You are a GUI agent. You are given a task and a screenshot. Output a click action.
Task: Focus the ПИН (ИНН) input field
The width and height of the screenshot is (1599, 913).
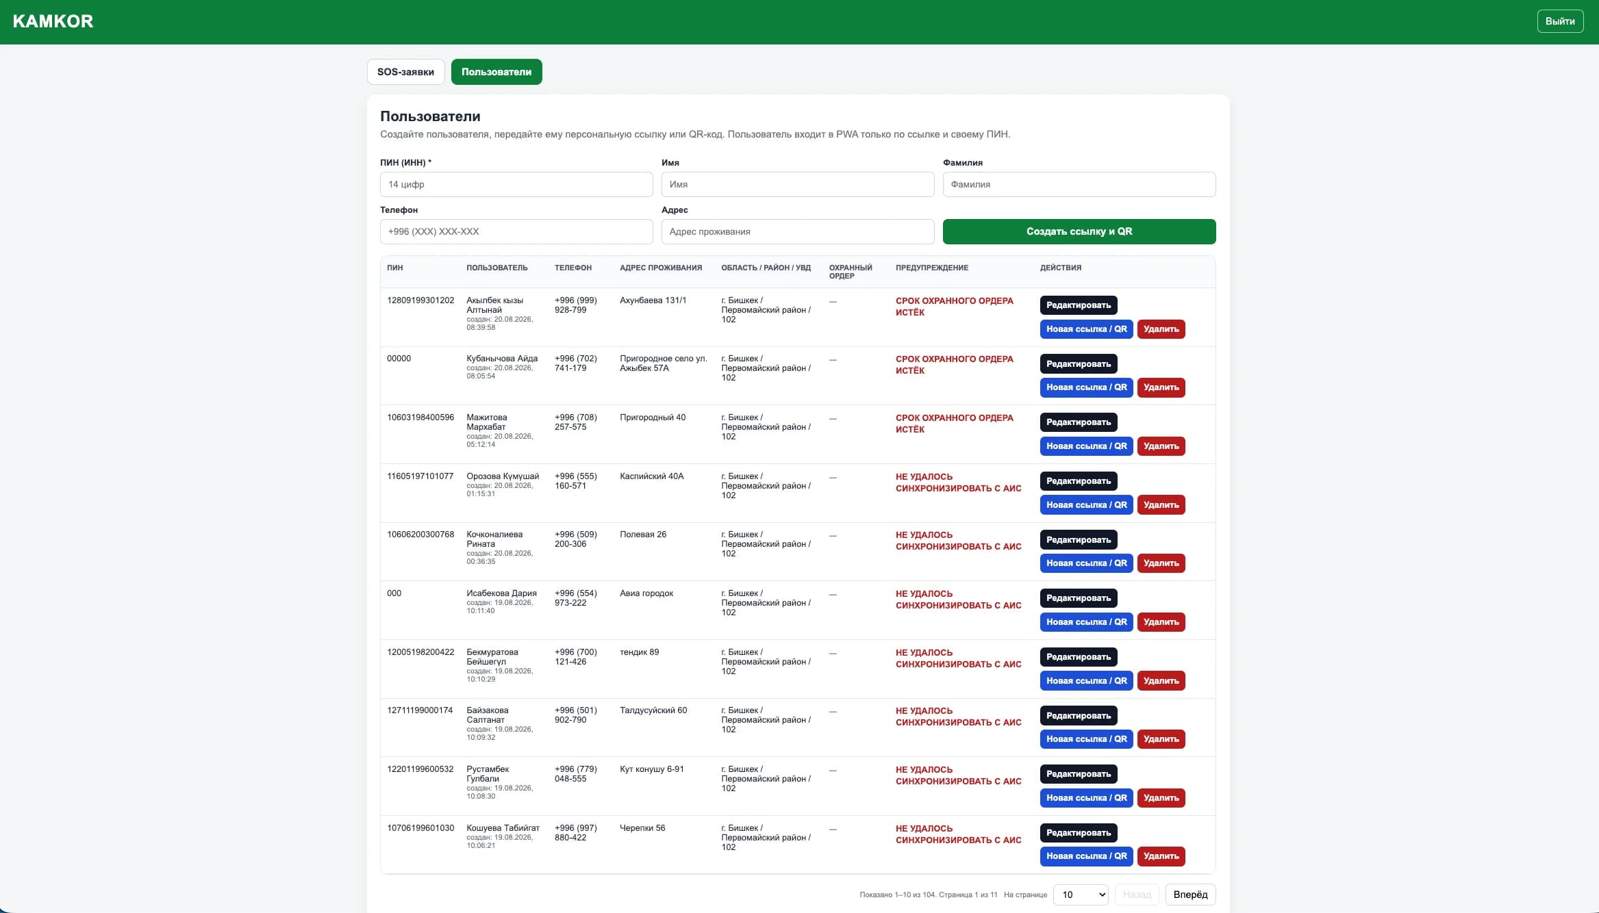point(516,184)
